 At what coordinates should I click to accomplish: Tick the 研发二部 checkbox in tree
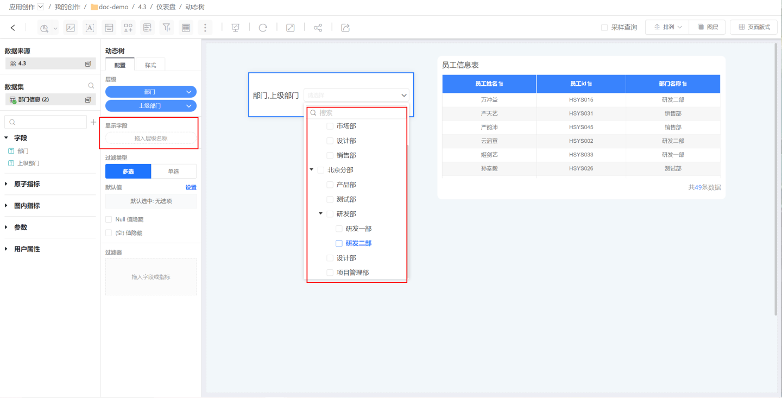(339, 243)
